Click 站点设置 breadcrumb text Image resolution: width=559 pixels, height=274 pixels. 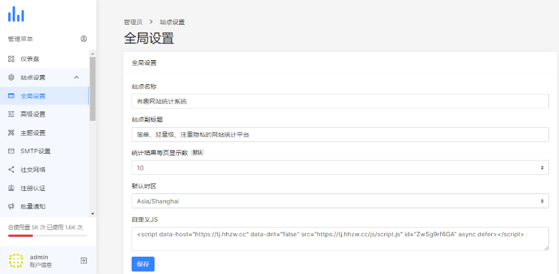[172, 22]
